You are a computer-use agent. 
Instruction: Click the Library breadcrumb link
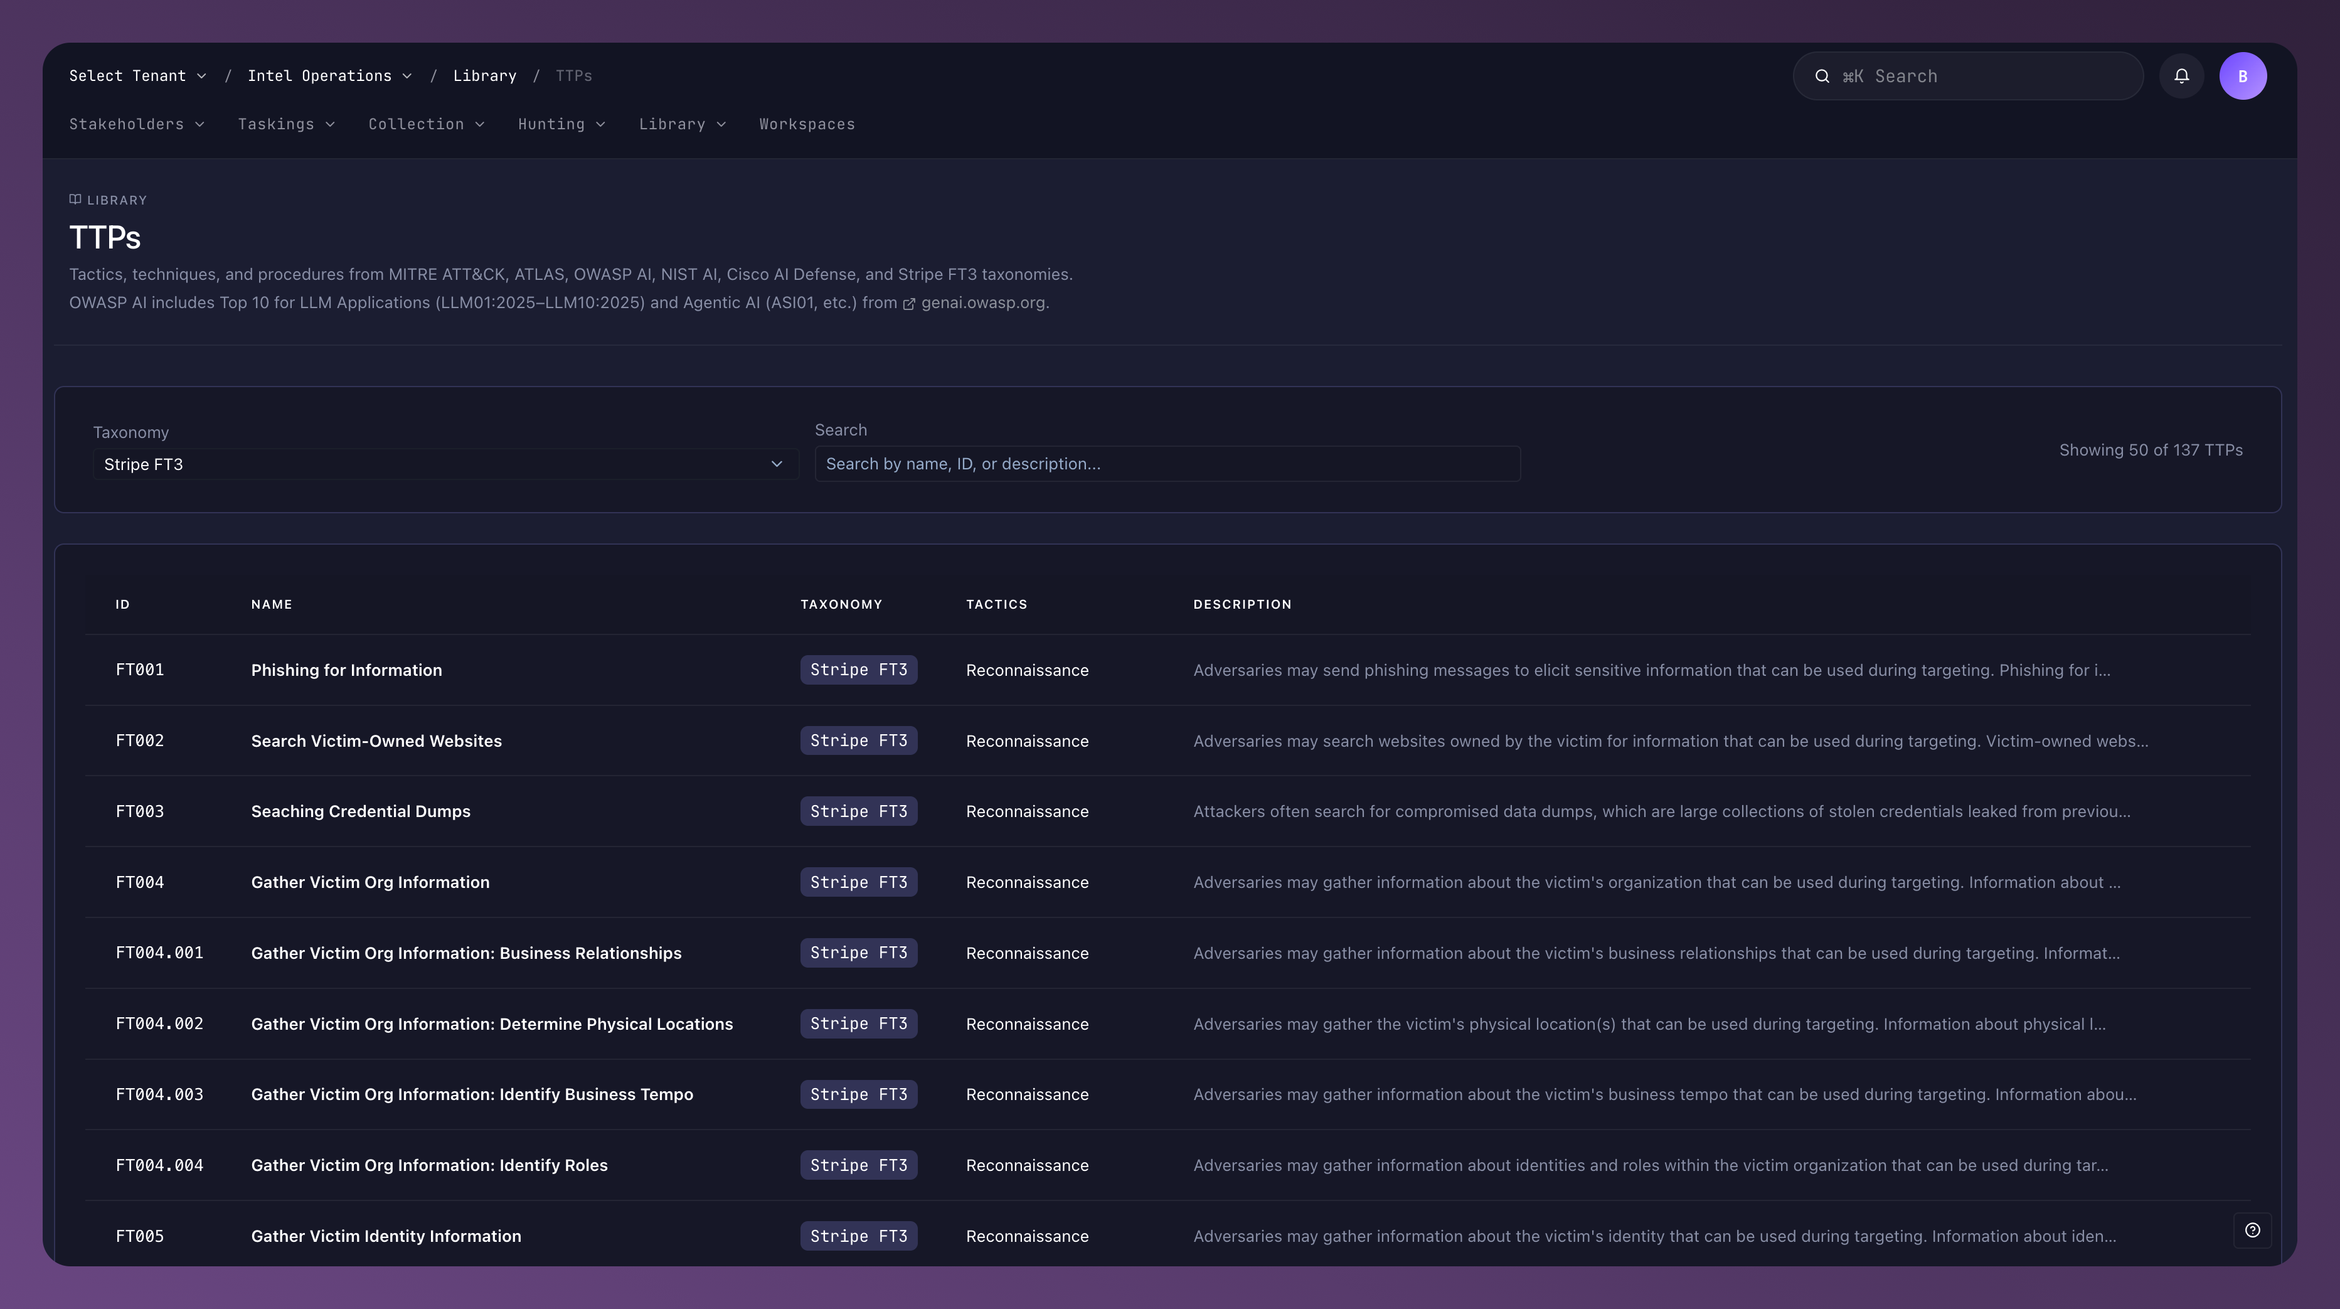[484, 77]
